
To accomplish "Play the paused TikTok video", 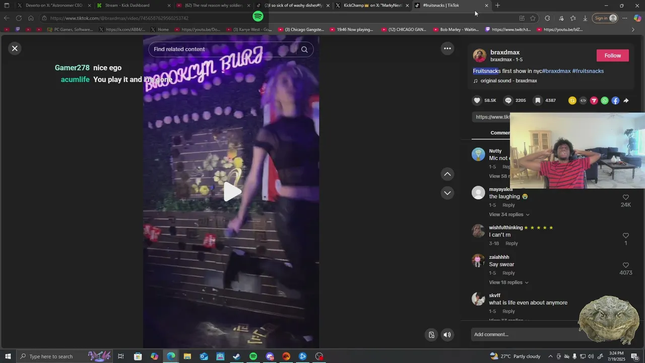I will coord(232,192).
